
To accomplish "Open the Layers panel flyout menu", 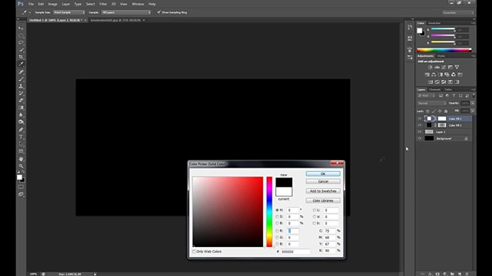I will coord(474,90).
